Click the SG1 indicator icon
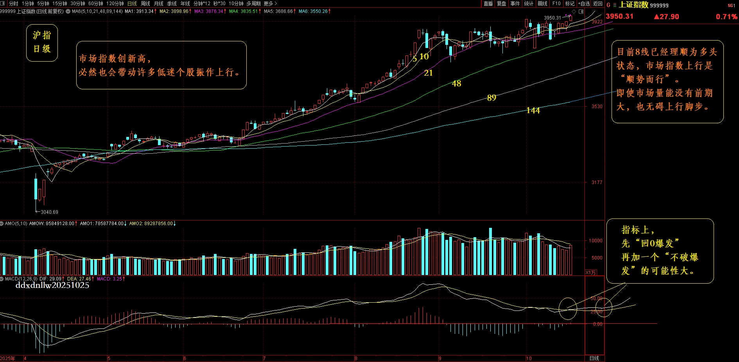The width and height of the screenshot is (739, 362). pos(731,5)
